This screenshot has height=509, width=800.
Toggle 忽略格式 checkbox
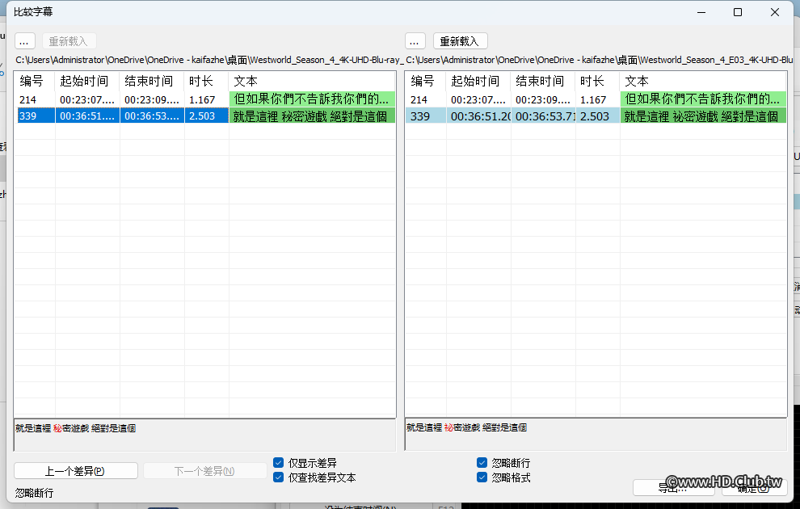tap(482, 477)
